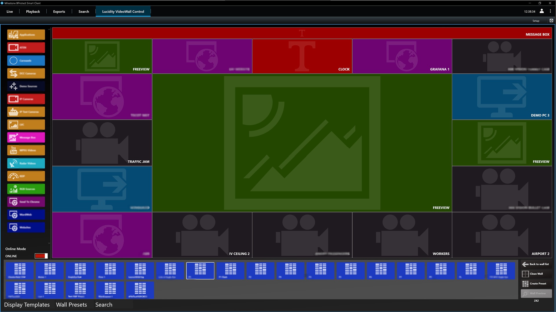Viewport: 556px width, 312px height.
Task: Open the three-dot options menu
Action: click(550, 11)
